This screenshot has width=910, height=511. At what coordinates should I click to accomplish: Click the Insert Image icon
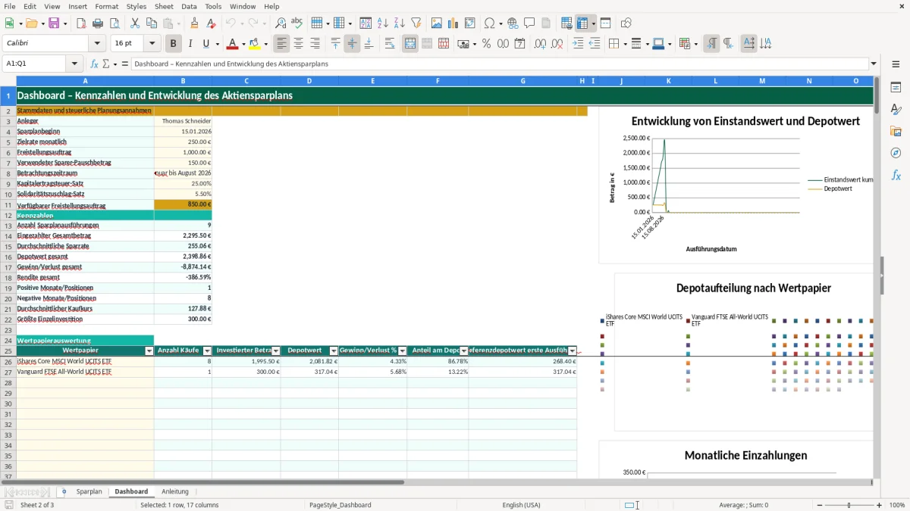tap(437, 23)
